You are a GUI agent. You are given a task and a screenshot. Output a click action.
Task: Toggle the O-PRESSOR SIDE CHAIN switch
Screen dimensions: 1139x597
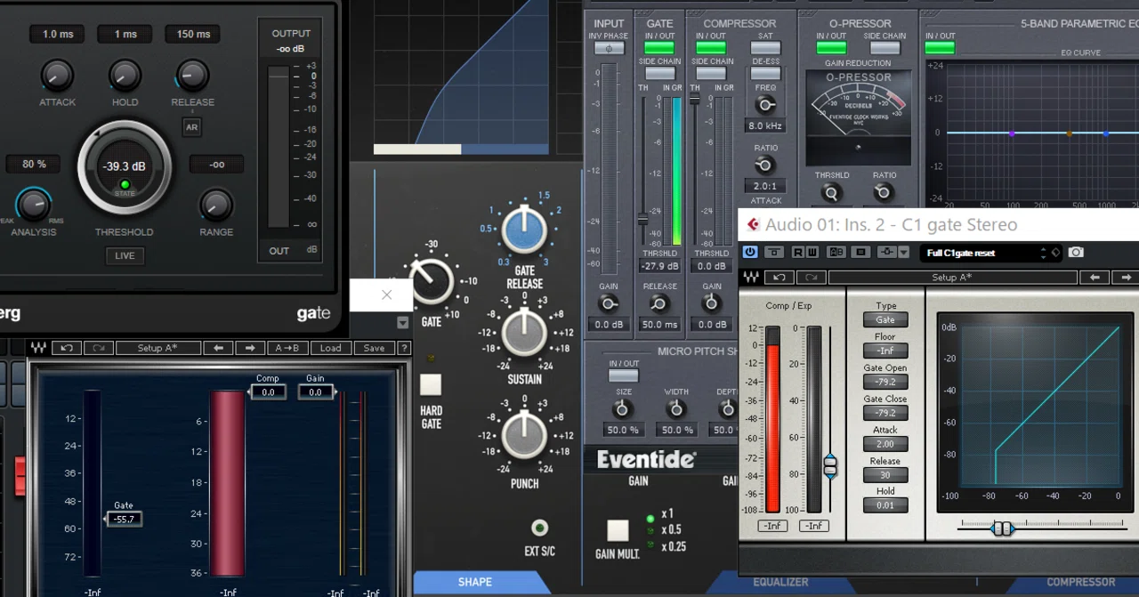pyautogui.click(x=885, y=47)
